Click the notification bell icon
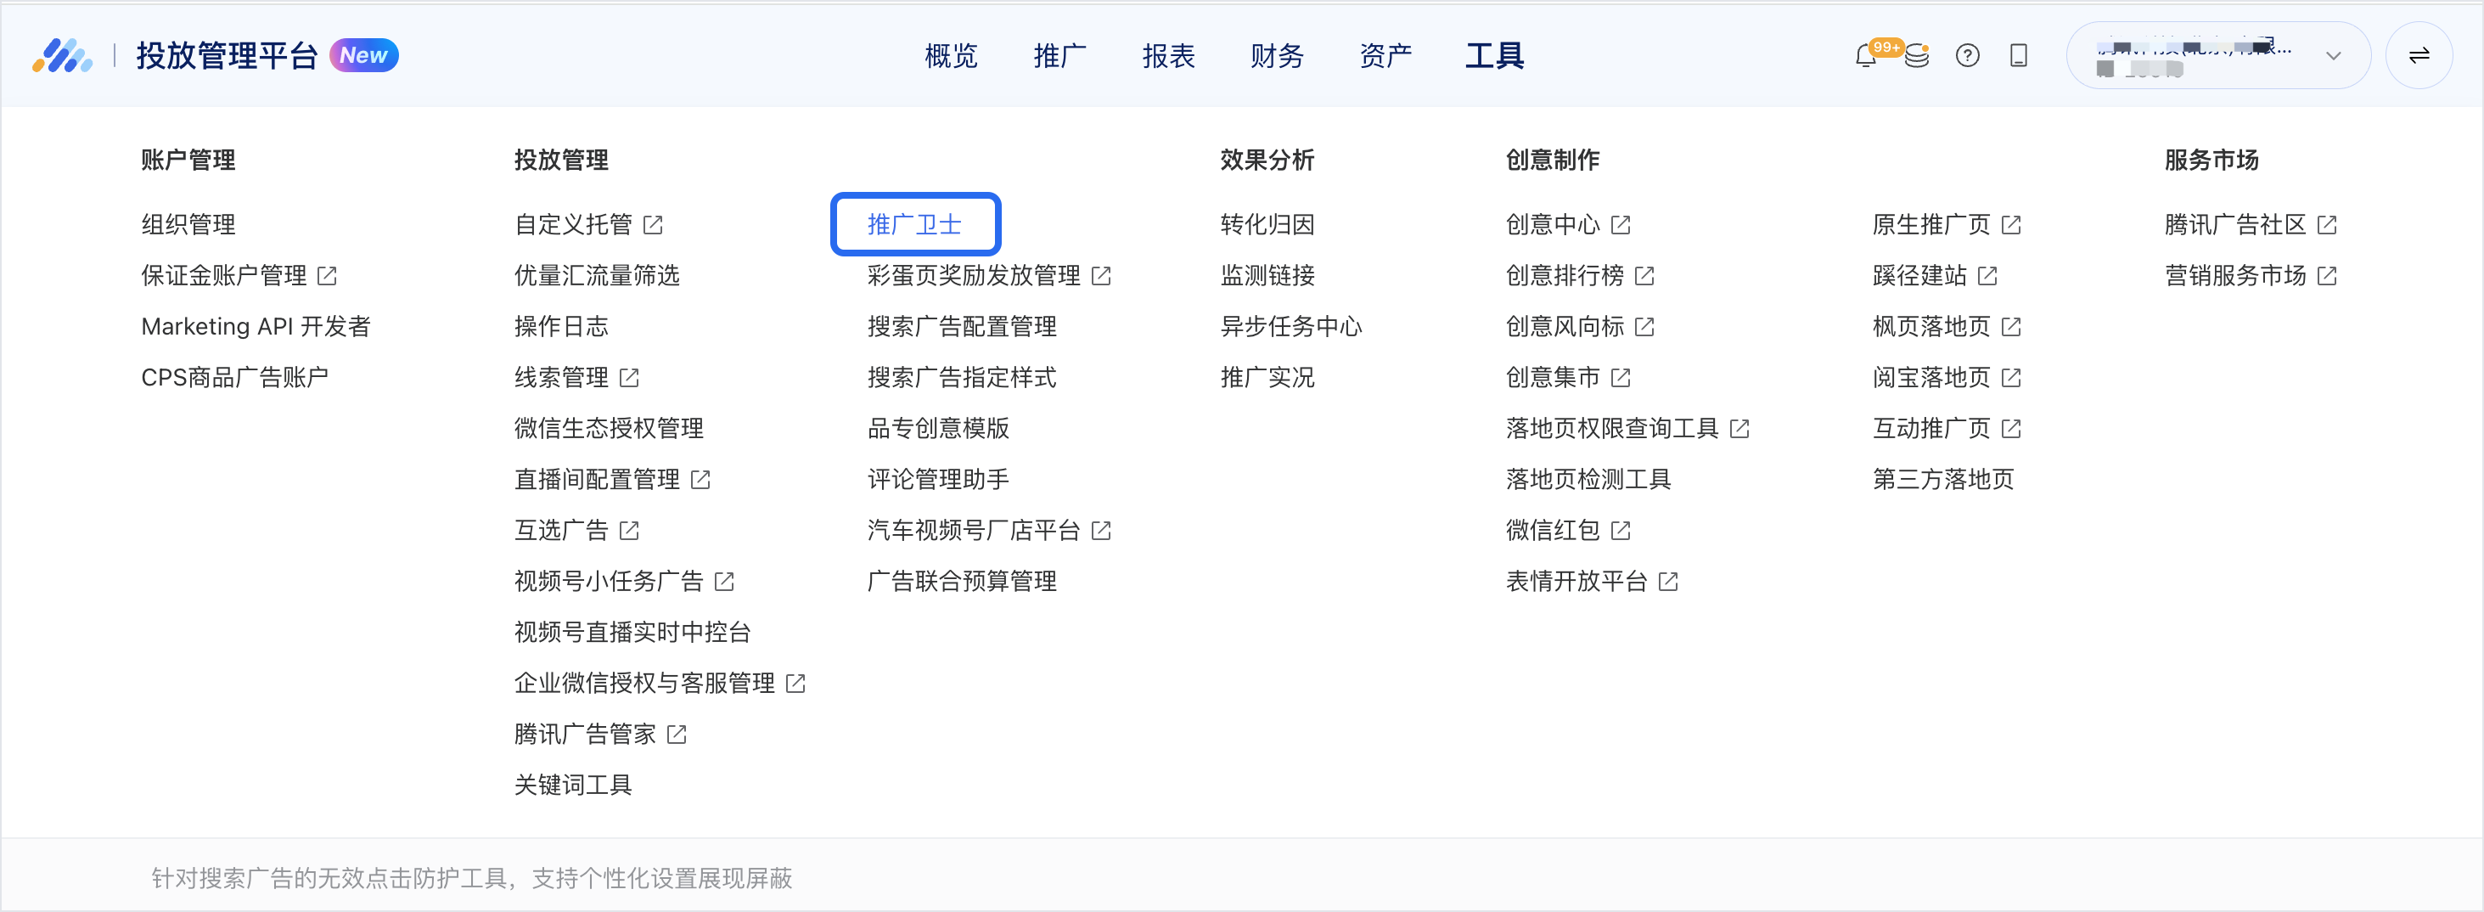 click(x=1865, y=57)
